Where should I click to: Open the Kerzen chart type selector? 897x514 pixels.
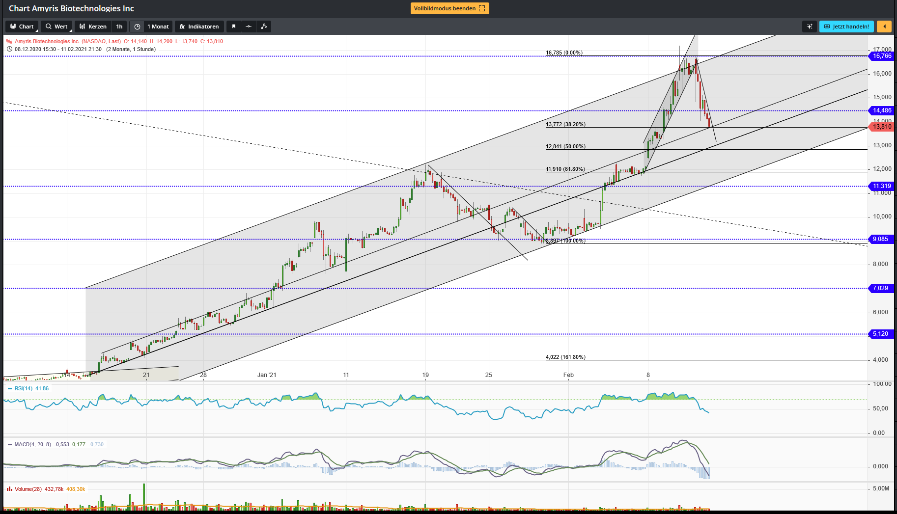tap(93, 27)
